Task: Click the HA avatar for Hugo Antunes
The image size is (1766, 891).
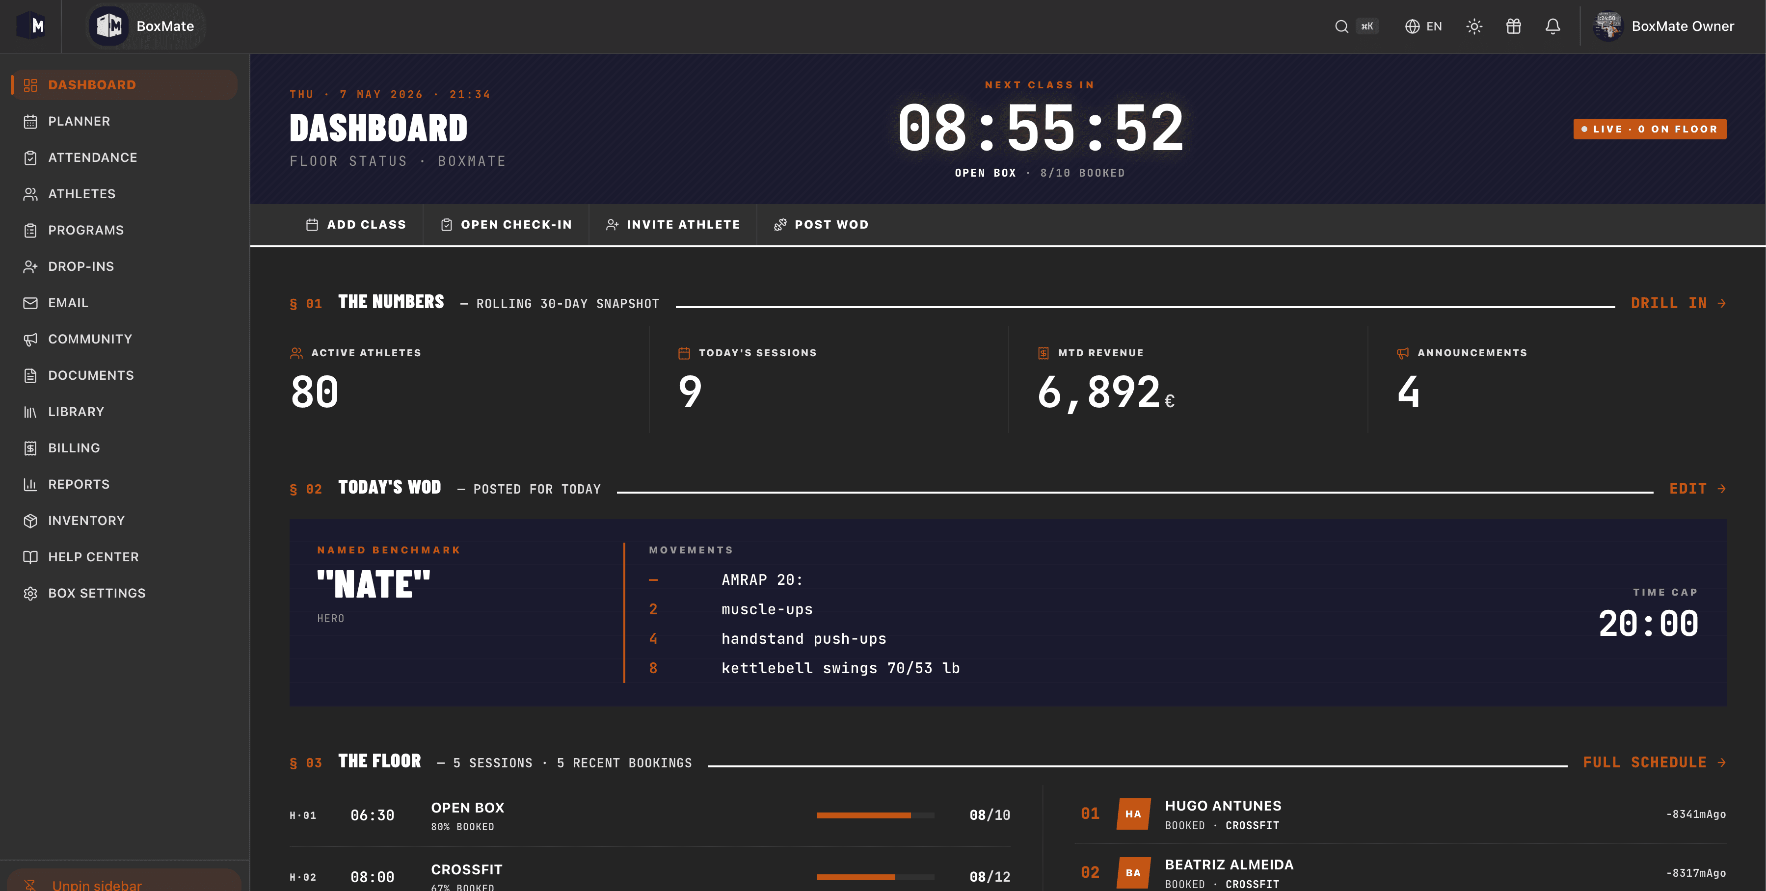Action: (x=1133, y=814)
